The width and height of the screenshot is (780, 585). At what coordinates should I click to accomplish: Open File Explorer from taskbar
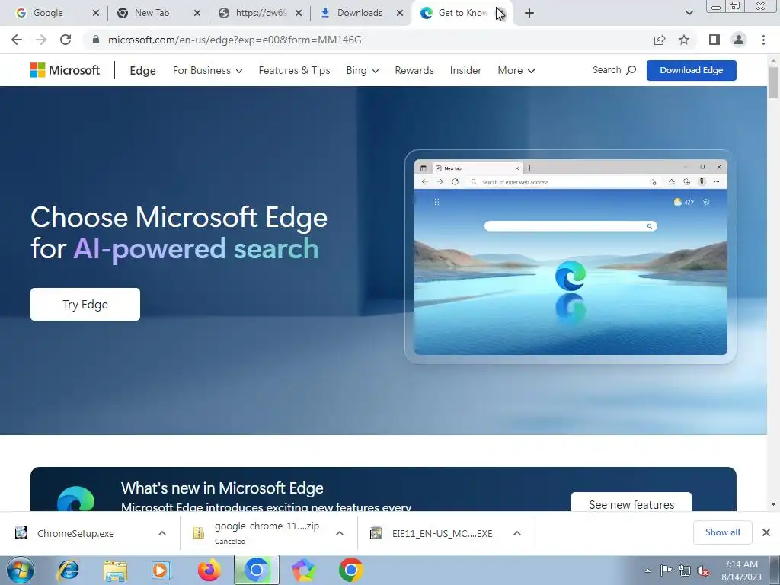[115, 571]
